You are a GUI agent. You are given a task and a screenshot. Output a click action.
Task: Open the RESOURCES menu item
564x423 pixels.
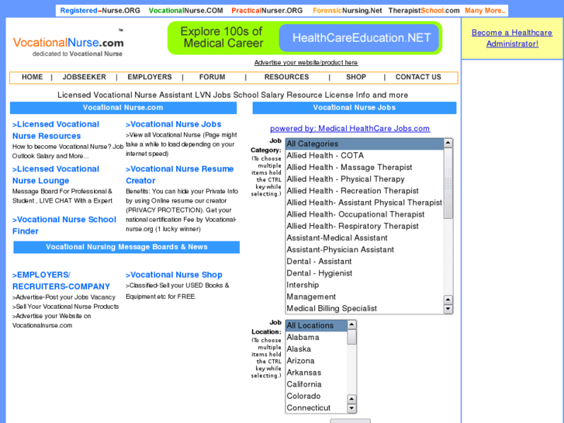point(287,77)
